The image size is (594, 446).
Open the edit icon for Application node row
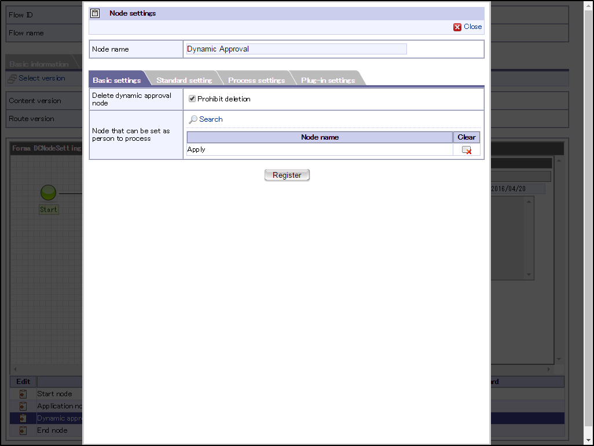23,406
